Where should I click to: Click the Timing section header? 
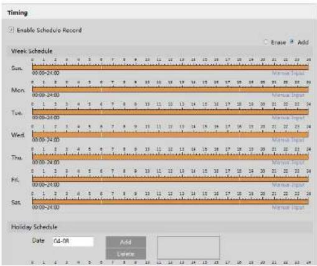pos(17,12)
